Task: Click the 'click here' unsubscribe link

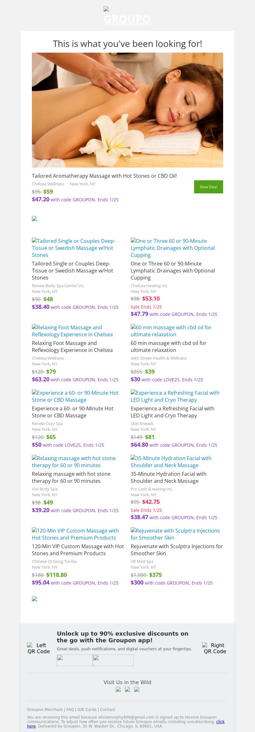Action: [x=220, y=721]
